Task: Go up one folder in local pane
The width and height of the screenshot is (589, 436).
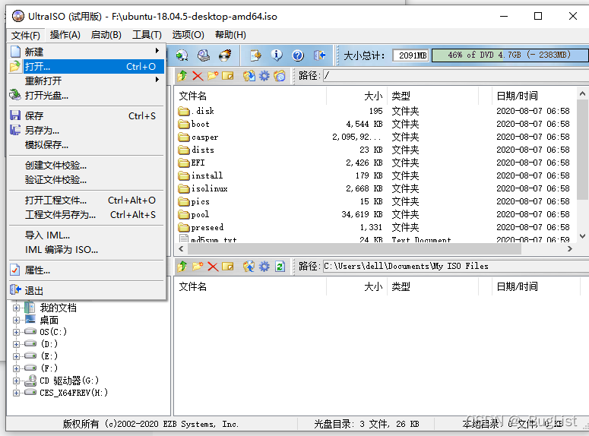Action: point(182,267)
